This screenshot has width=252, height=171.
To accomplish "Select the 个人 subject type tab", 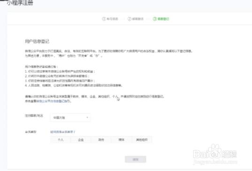I will 61,140.
